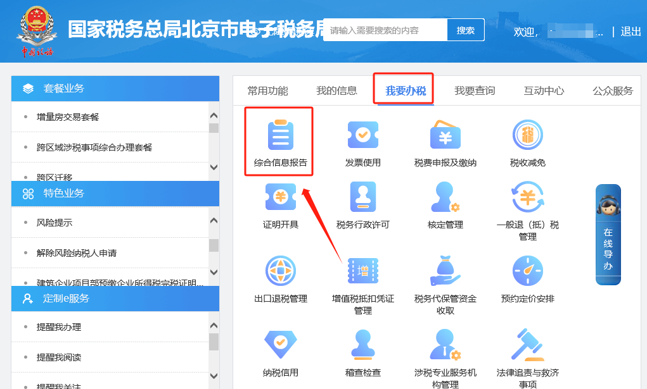Click the 退出 logout link
Screen dimensions: 647x389
631,32
